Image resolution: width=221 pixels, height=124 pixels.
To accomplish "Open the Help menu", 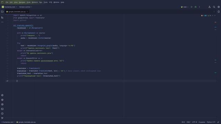I will (62, 2).
